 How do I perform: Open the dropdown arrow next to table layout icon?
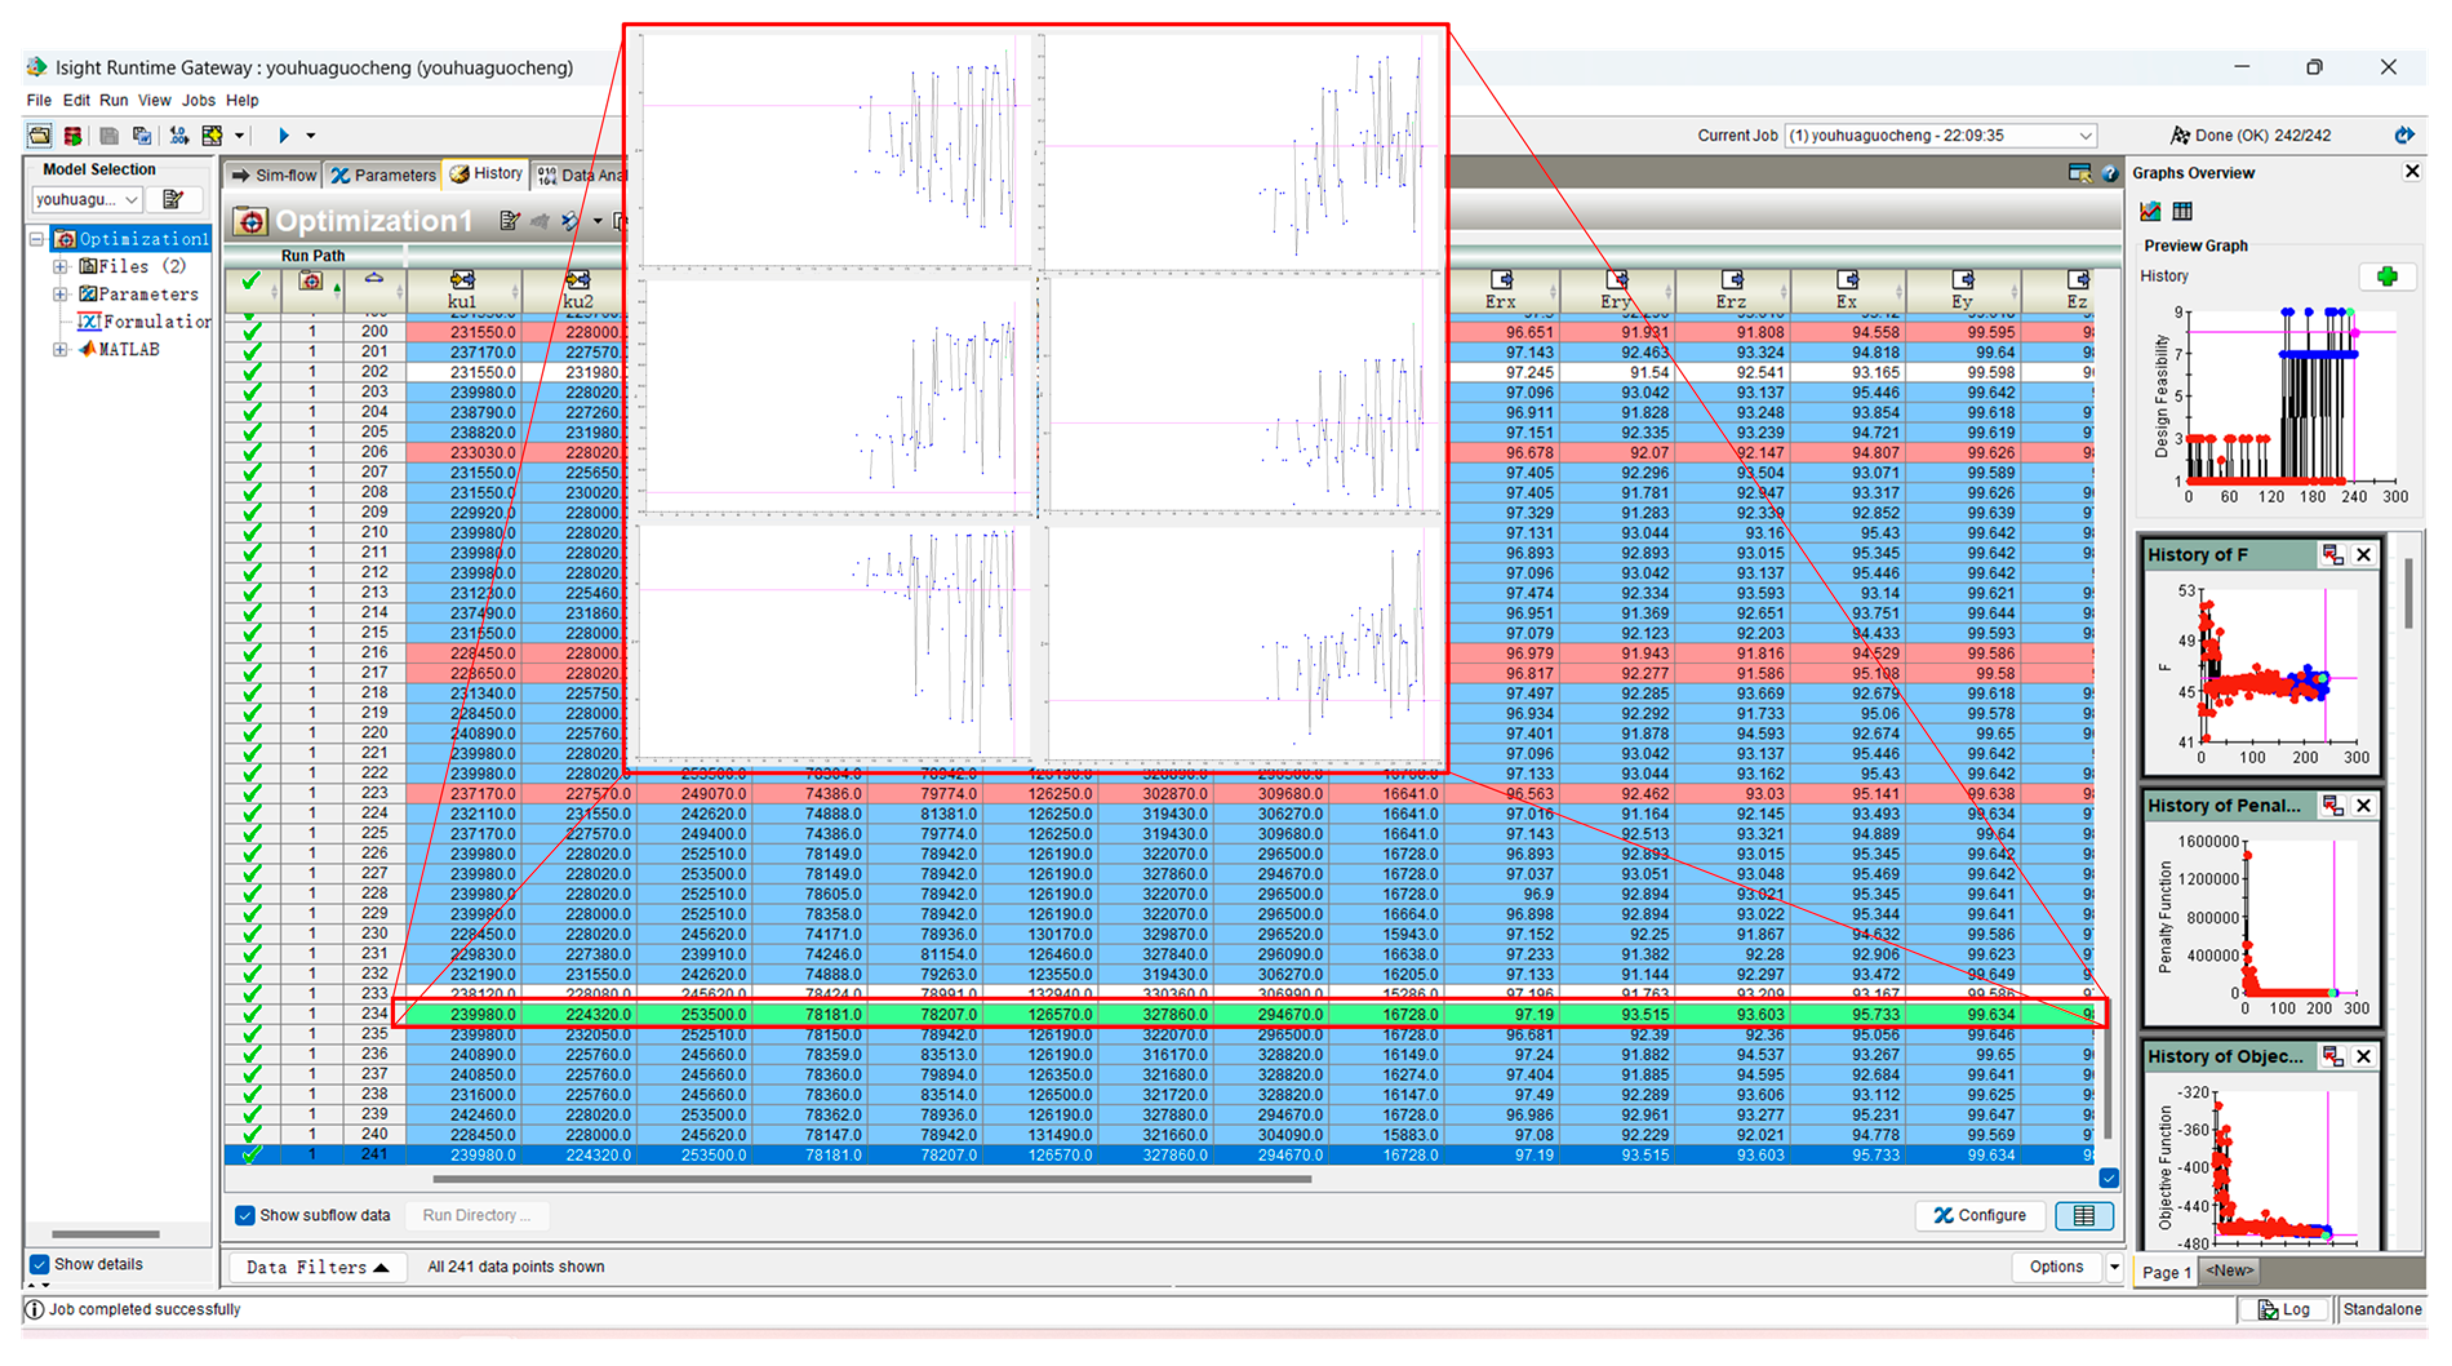[x=239, y=135]
